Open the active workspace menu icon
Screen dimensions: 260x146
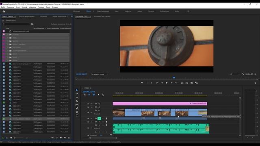[x=93, y=11]
